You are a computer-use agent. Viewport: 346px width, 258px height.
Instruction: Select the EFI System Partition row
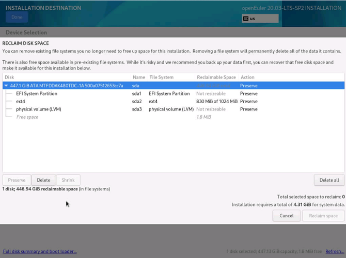(x=36, y=94)
